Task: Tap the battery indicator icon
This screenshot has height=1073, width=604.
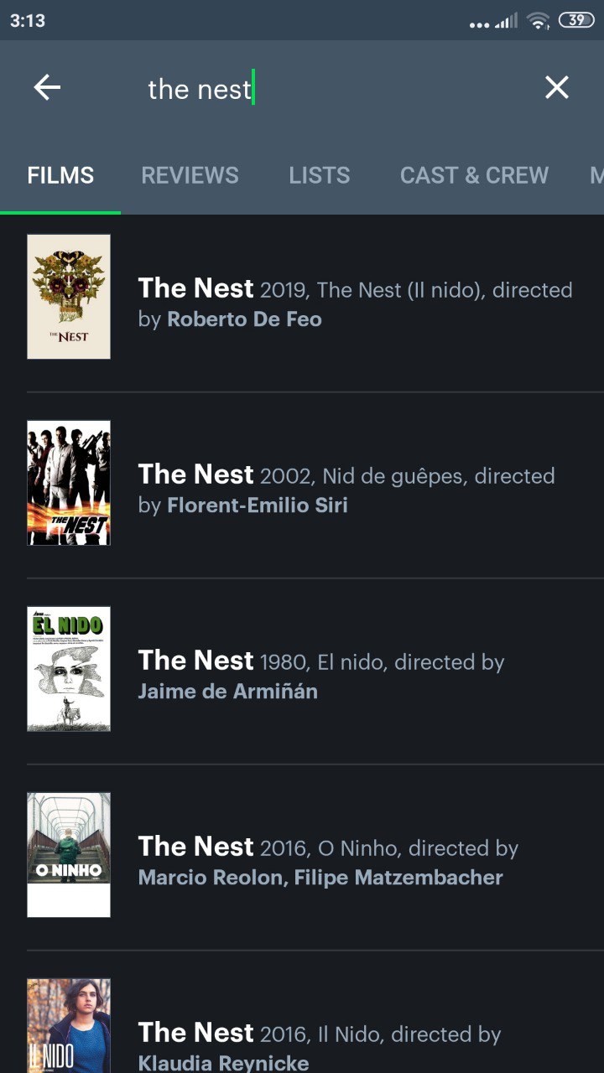Action: [575, 21]
